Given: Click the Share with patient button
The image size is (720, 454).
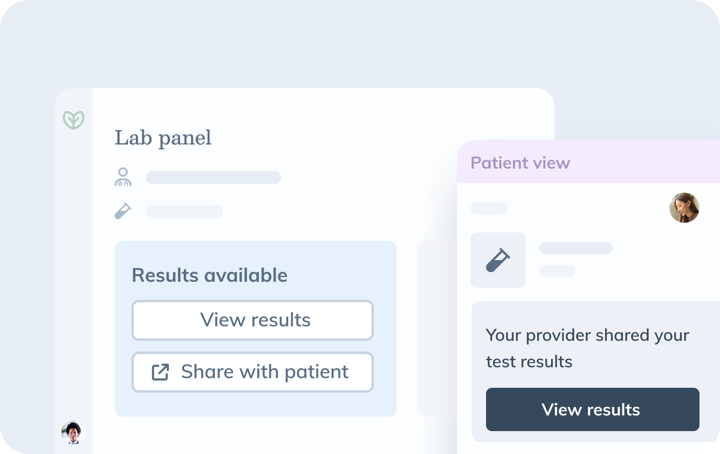Looking at the screenshot, I should [253, 372].
